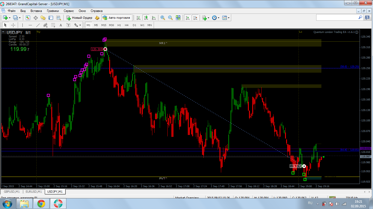The width and height of the screenshot is (373, 209).
Task: Zoom out of the chart
Action: coord(170,18)
